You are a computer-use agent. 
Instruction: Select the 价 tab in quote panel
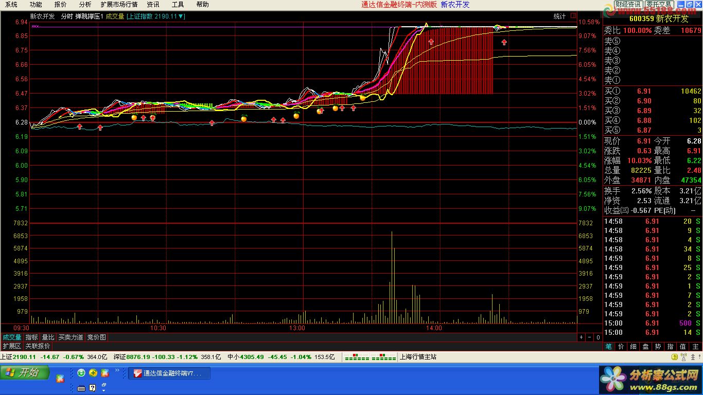tap(621, 347)
